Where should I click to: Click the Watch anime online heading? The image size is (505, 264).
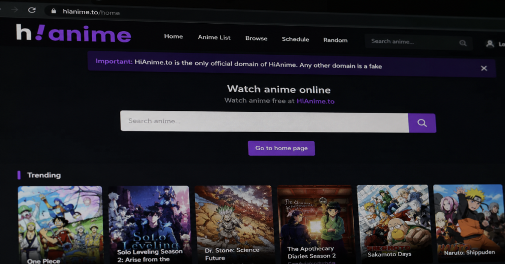279,89
